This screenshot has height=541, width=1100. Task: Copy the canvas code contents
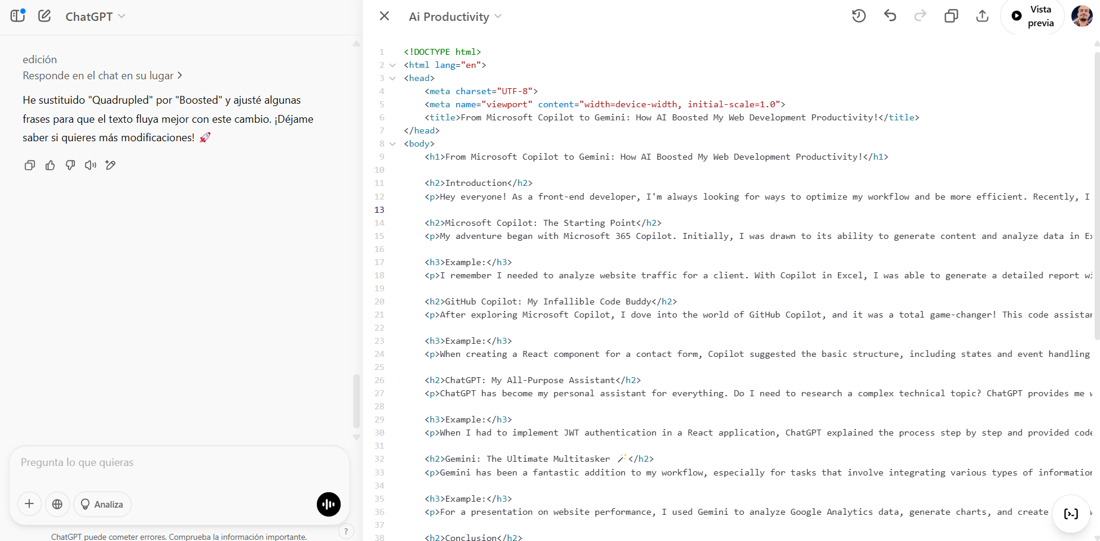click(x=951, y=16)
